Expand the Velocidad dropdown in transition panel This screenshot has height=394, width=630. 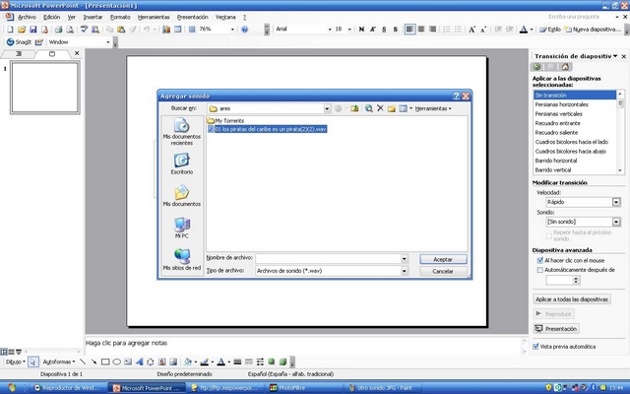[616, 201]
